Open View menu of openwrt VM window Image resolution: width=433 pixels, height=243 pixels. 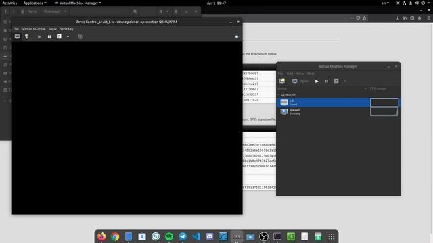pos(53,29)
